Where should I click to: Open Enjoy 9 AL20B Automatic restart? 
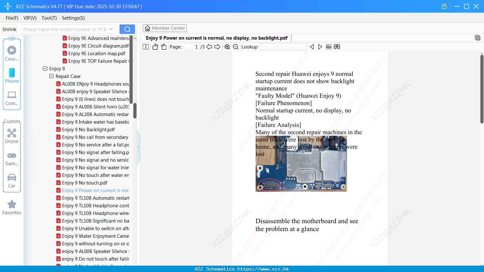pyautogui.click(x=92, y=114)
